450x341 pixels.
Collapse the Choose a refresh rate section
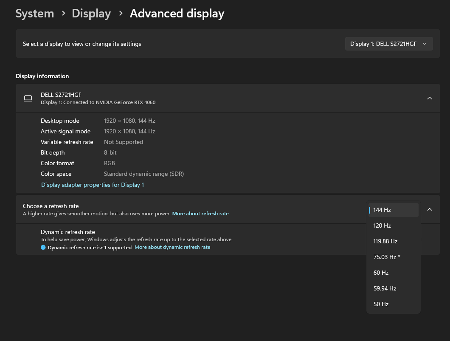tap(429, 209)
